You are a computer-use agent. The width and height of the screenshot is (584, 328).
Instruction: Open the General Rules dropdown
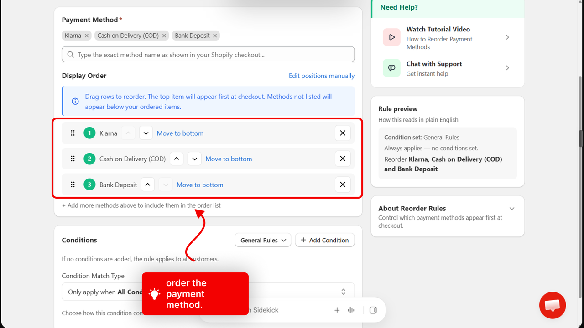tap(263, 240)
